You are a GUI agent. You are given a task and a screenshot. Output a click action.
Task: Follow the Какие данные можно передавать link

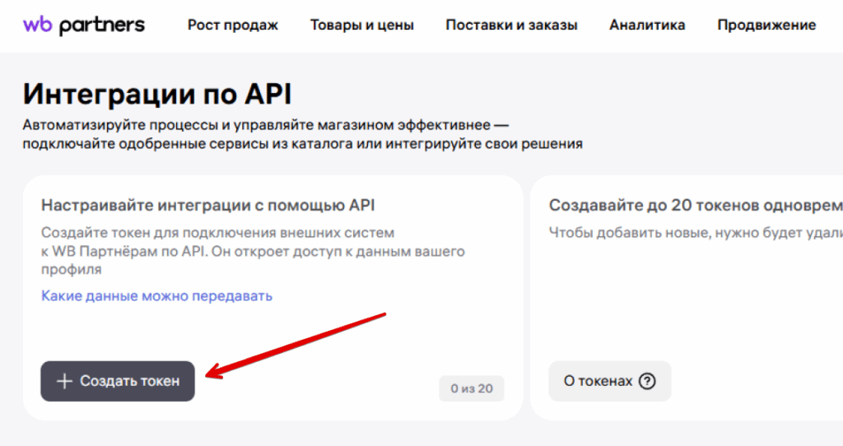click(156, 295)
